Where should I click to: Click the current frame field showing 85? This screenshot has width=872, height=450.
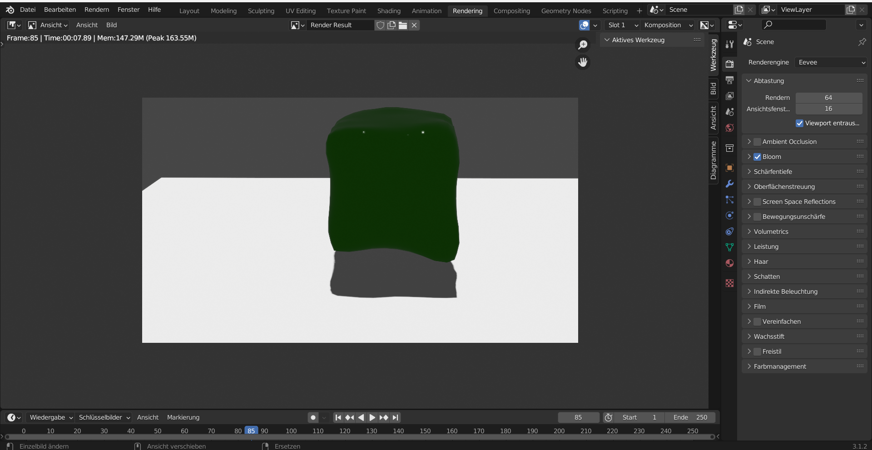[x=578, y=417]
